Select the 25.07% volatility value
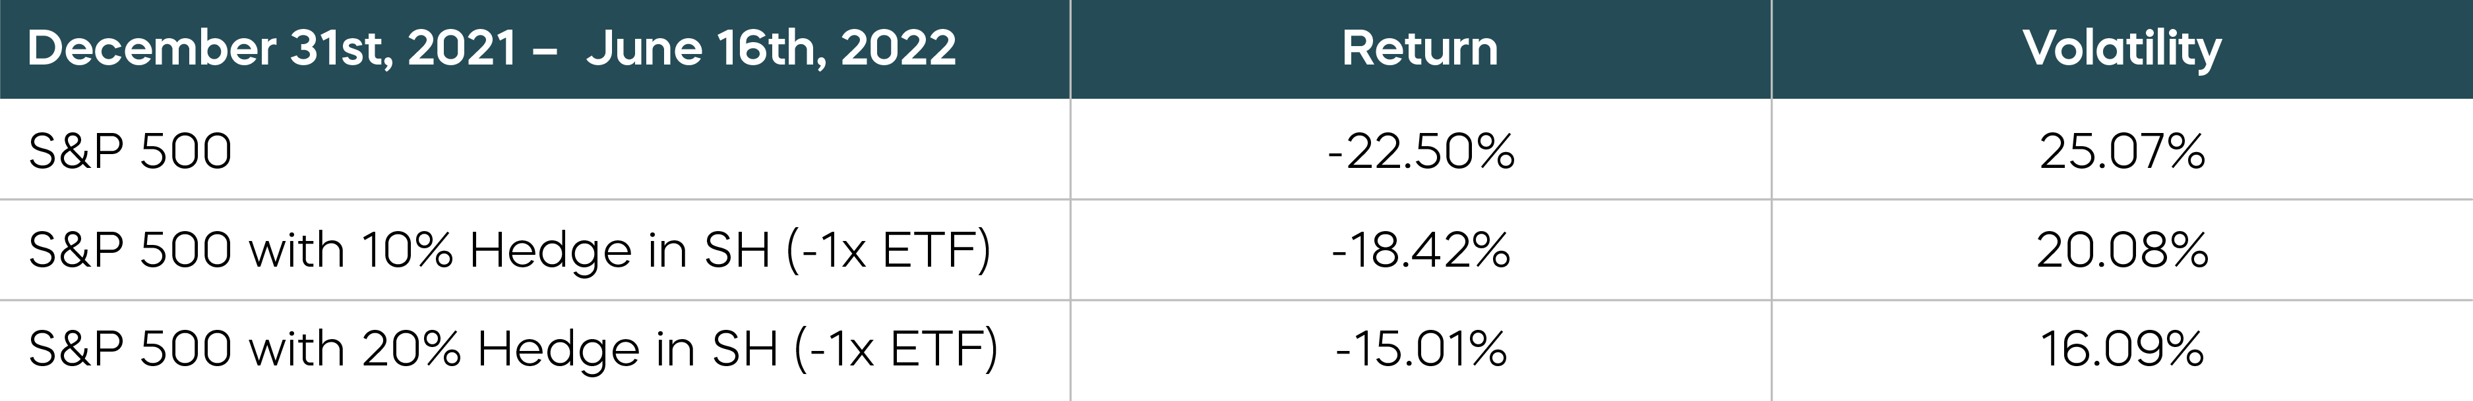This screenshot has width=2473, height=401. click(2122, 151)
